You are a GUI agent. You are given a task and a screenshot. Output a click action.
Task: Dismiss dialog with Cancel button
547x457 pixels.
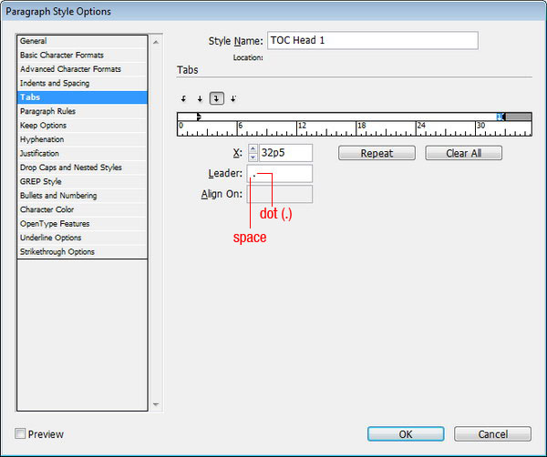(x=492, y=434)
